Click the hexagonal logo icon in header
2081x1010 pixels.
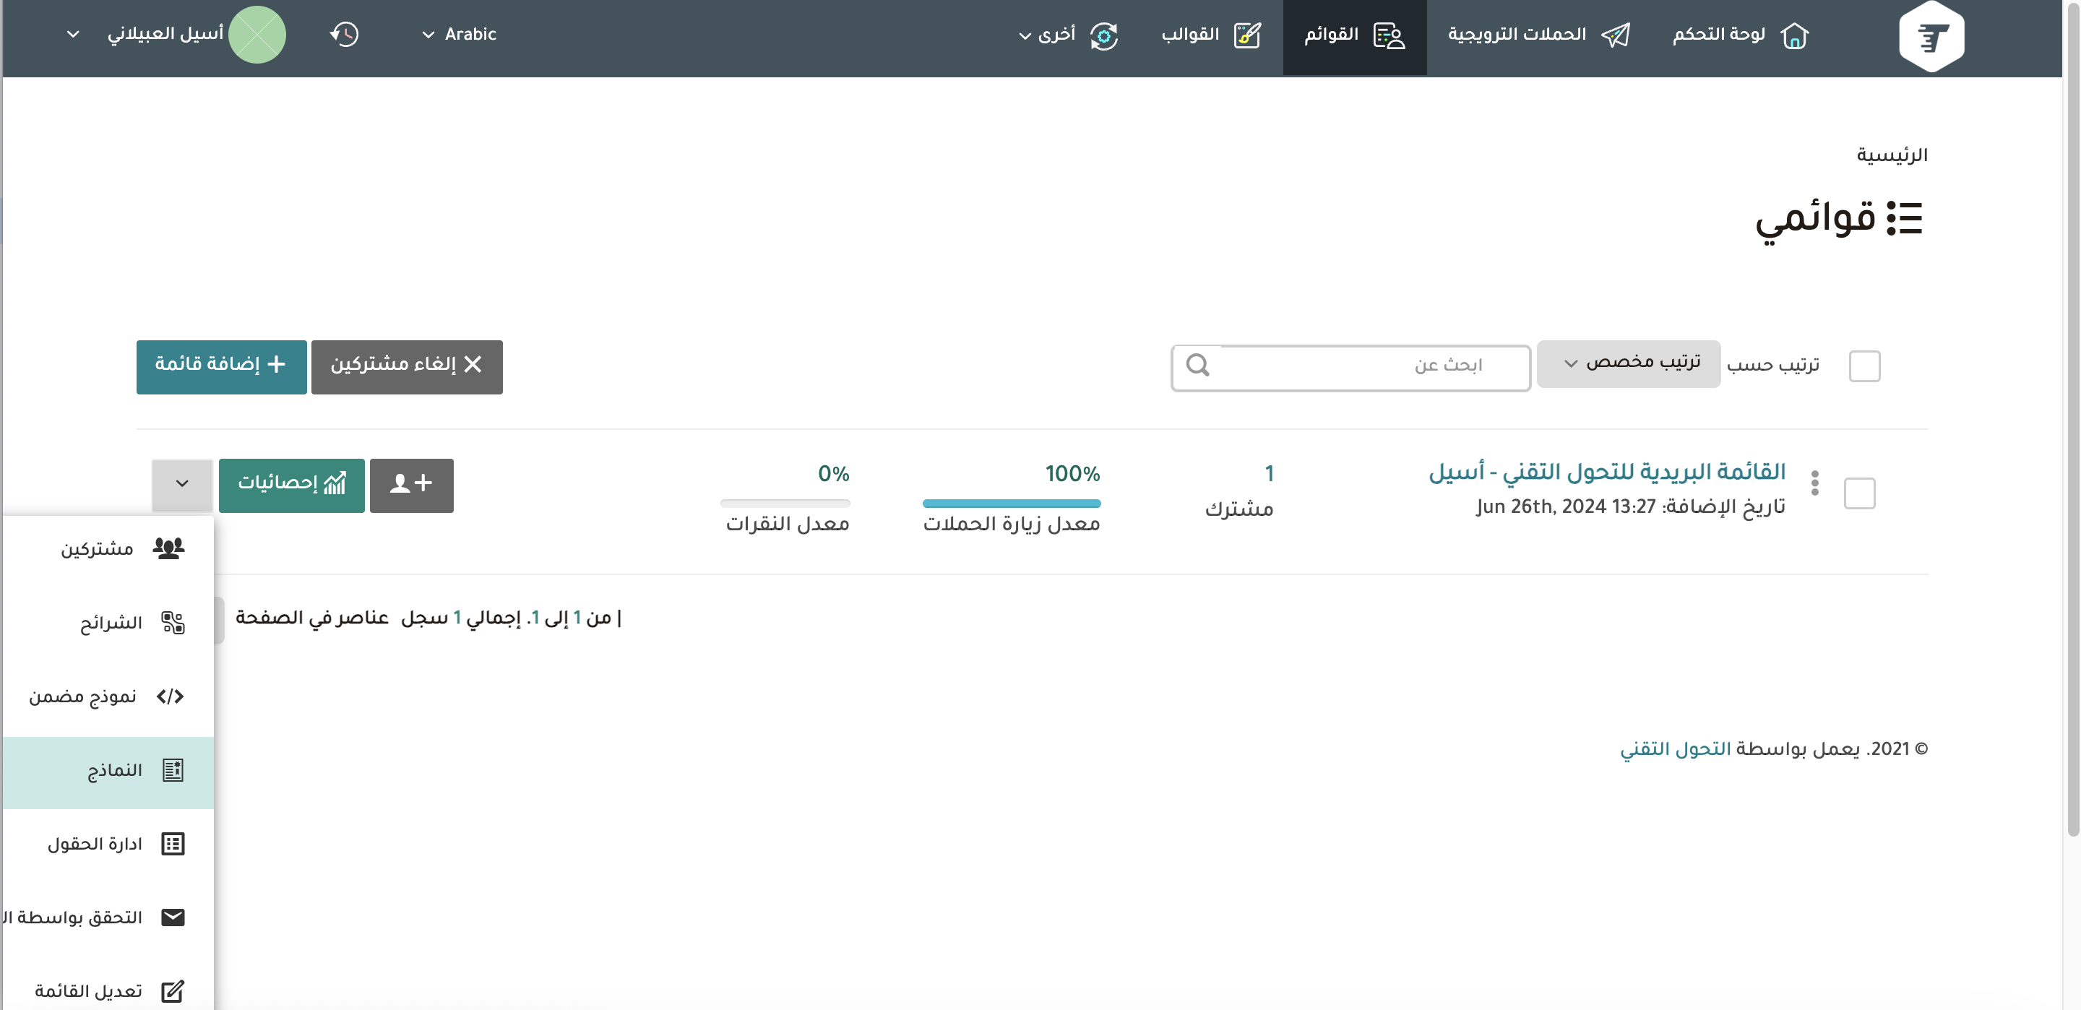click(x=1931, y=36)
